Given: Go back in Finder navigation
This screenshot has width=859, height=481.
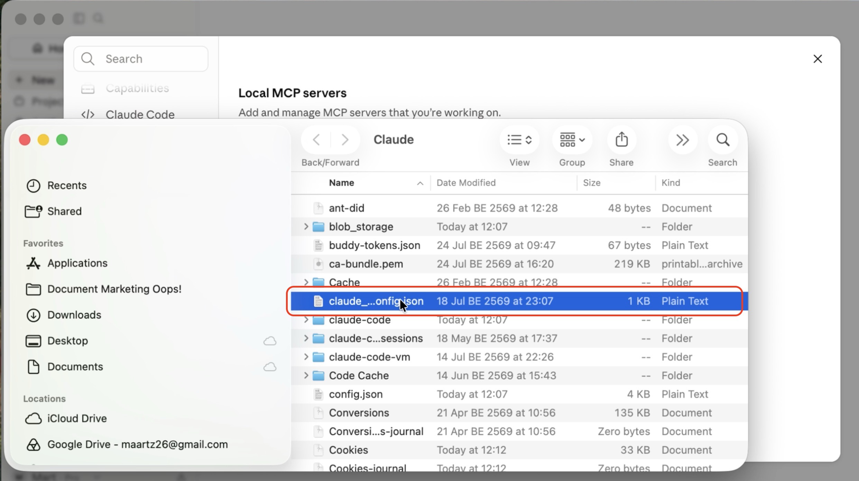Looking at the screenshot, I should click(316, 140).
